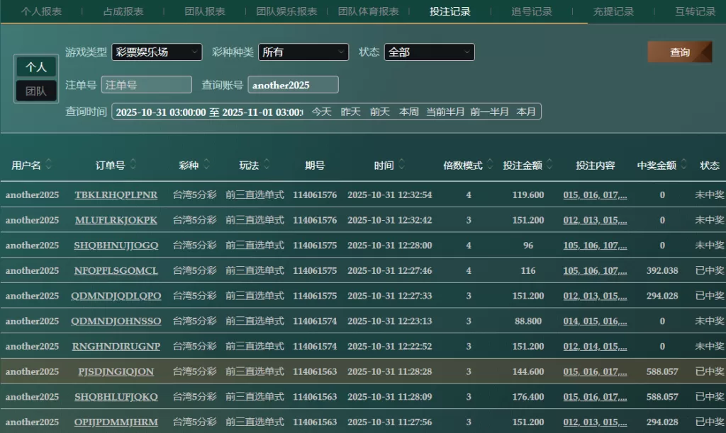Click sort arrows beside 订单号 header
This screenshot has width=726, height=433.
coord(133,165)
